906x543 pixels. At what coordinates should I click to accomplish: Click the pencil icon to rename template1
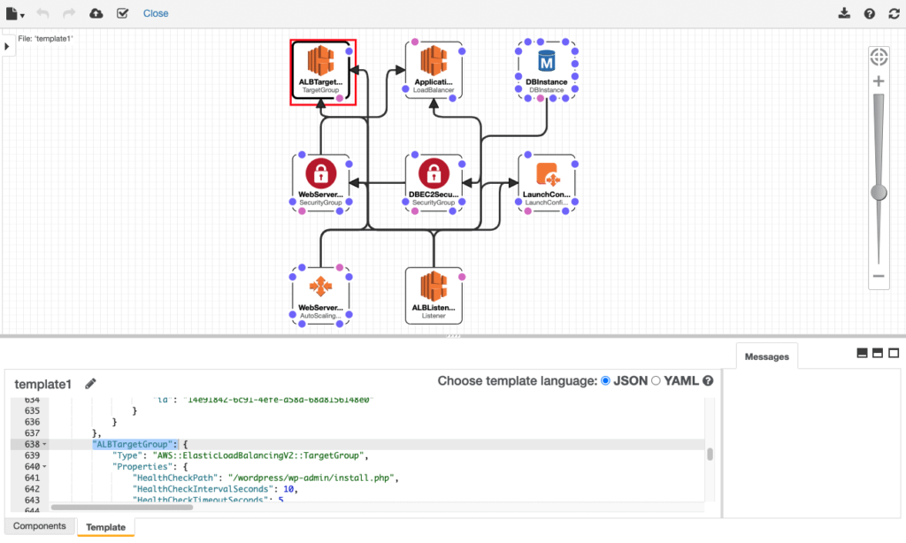90,384
